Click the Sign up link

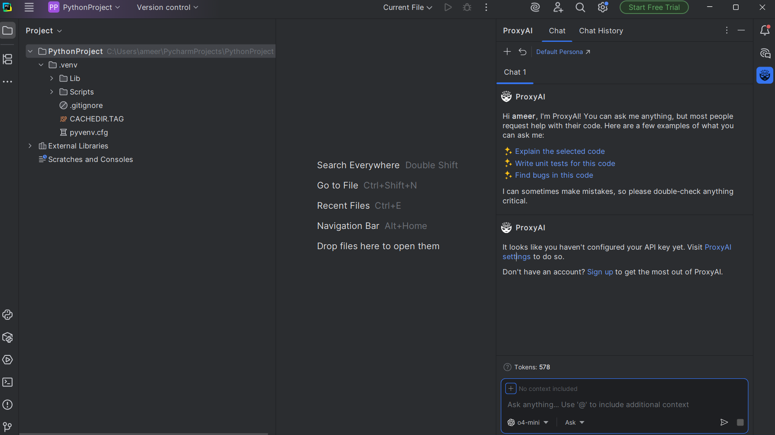[x=600, y=272]
